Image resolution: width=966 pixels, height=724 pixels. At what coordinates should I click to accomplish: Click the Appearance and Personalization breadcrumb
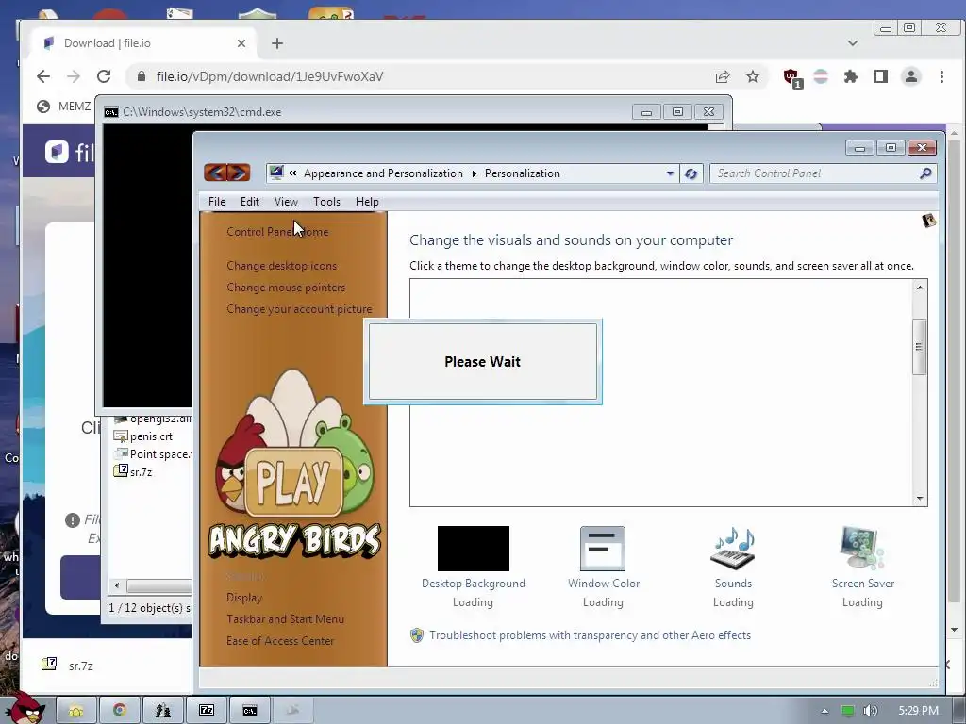tap(383, 173)
